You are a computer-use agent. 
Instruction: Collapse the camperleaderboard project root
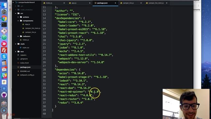pos(13,2)
